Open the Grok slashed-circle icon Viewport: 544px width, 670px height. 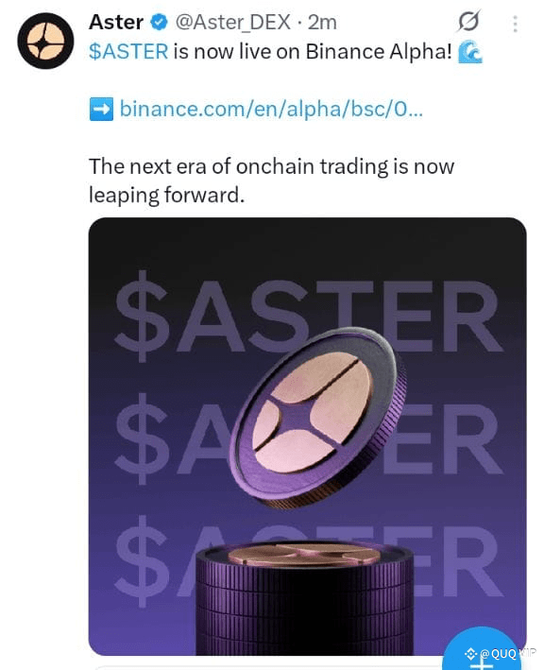[x=468, y=22]
